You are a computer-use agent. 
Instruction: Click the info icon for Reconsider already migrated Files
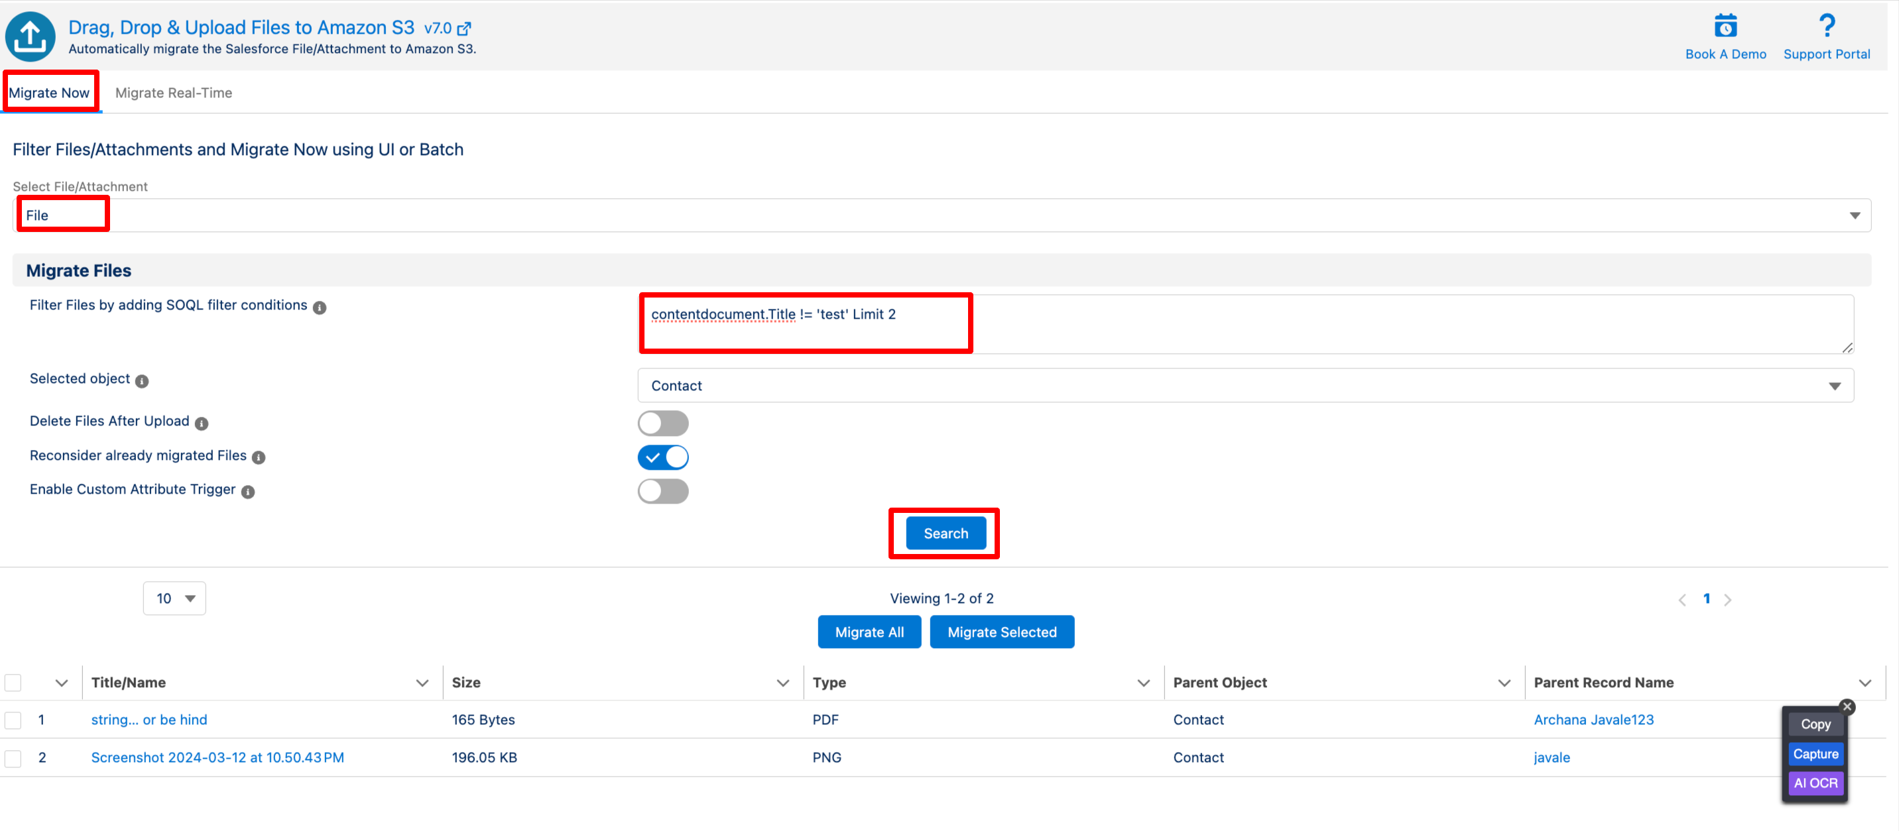tap(259, 457)
